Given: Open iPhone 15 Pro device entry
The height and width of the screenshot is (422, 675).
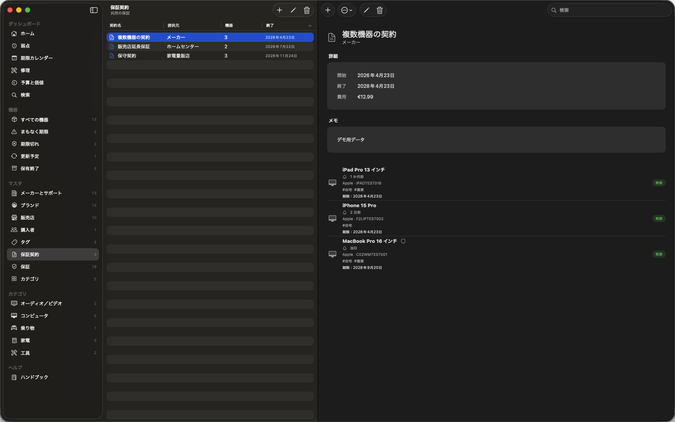Looking at the screenshot, I should click(496, 218).
